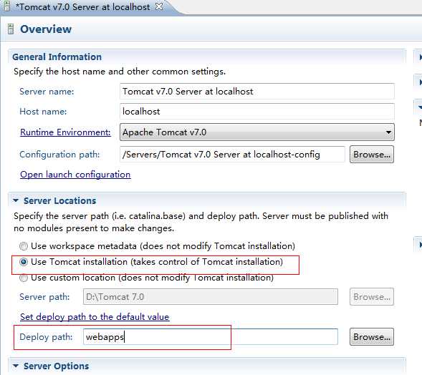The height and width of the screenshot is (375, 422).
Task: Click Set deploy path to the default value
Action: tap(95, 316)
